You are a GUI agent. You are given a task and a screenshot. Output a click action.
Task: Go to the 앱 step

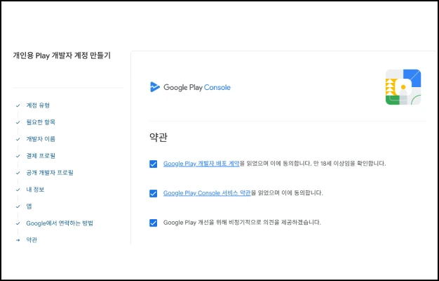(x=29, y=207)
